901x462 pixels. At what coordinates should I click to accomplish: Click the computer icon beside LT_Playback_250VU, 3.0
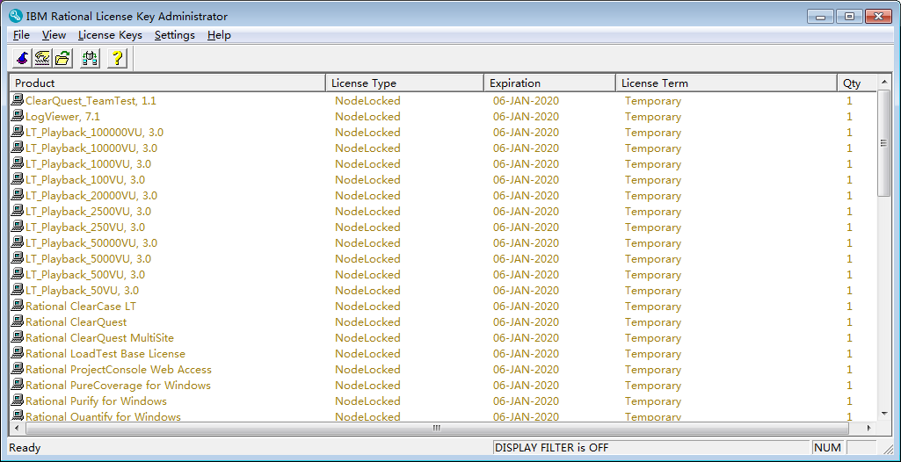click(18, 227)
